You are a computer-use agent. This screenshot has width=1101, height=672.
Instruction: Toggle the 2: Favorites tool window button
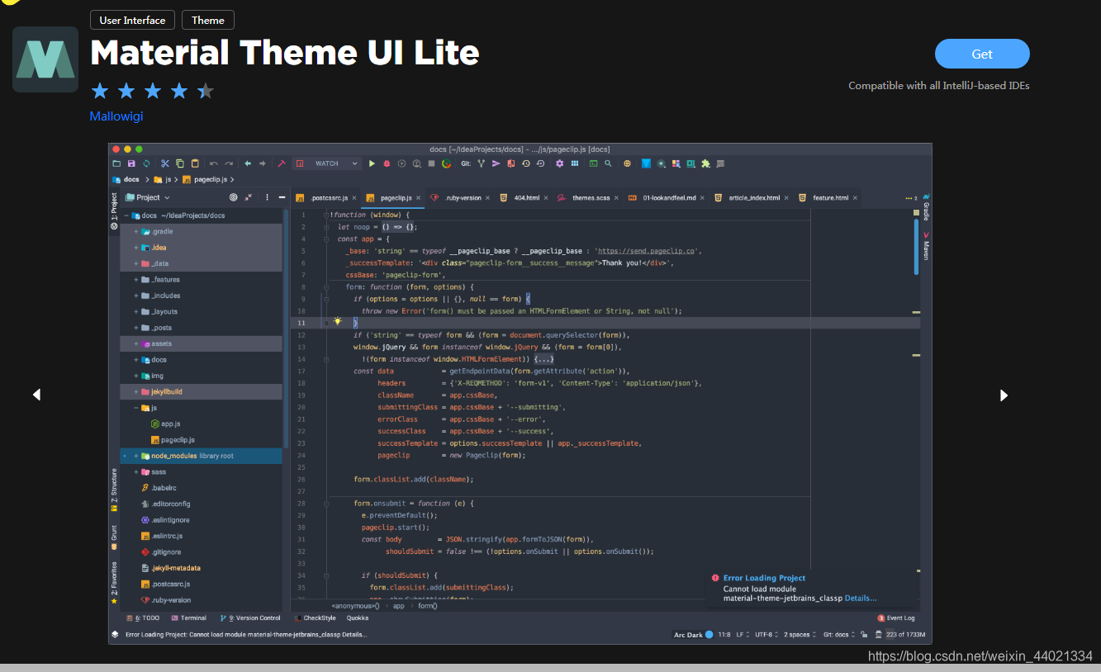[x=114, y=584]
